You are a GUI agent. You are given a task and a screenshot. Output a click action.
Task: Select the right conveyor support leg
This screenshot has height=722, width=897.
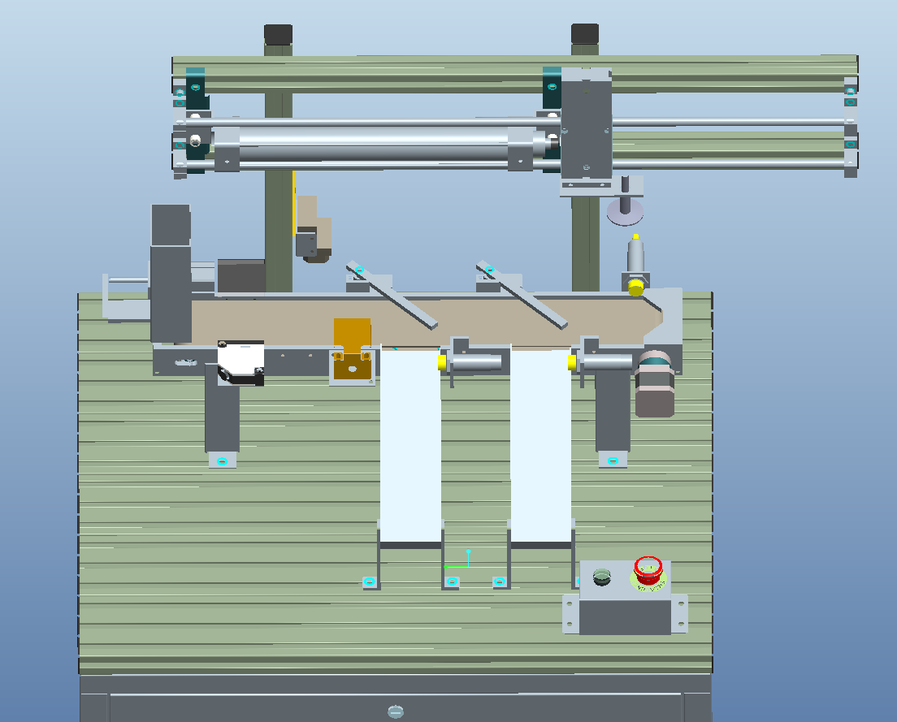coord(613,410)
